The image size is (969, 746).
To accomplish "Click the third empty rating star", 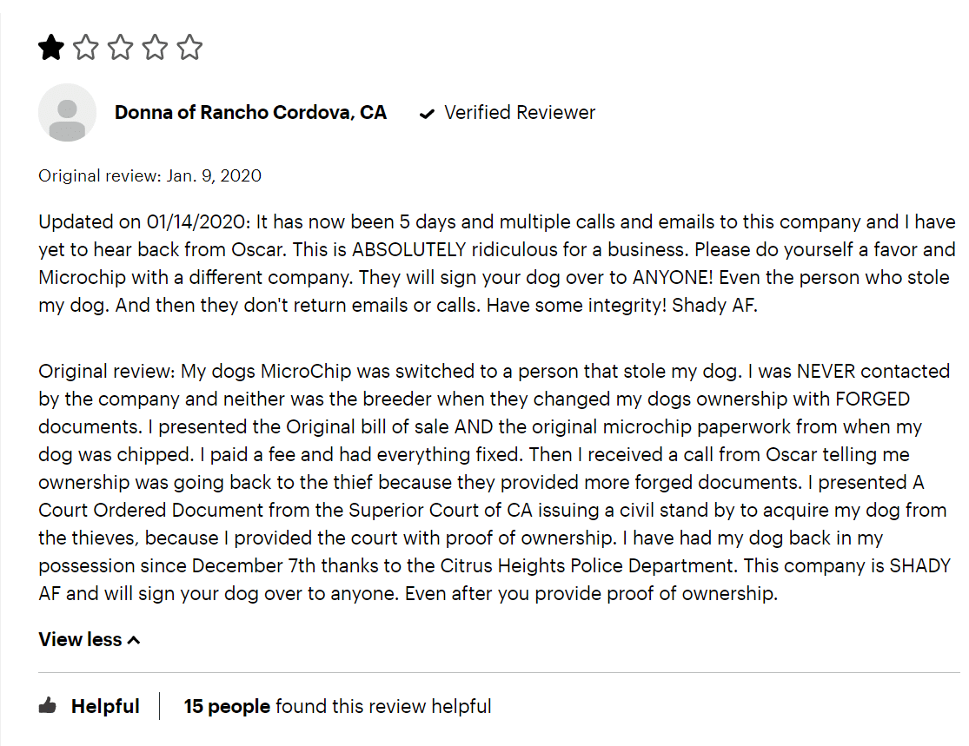I will click(x=120, y=48).
